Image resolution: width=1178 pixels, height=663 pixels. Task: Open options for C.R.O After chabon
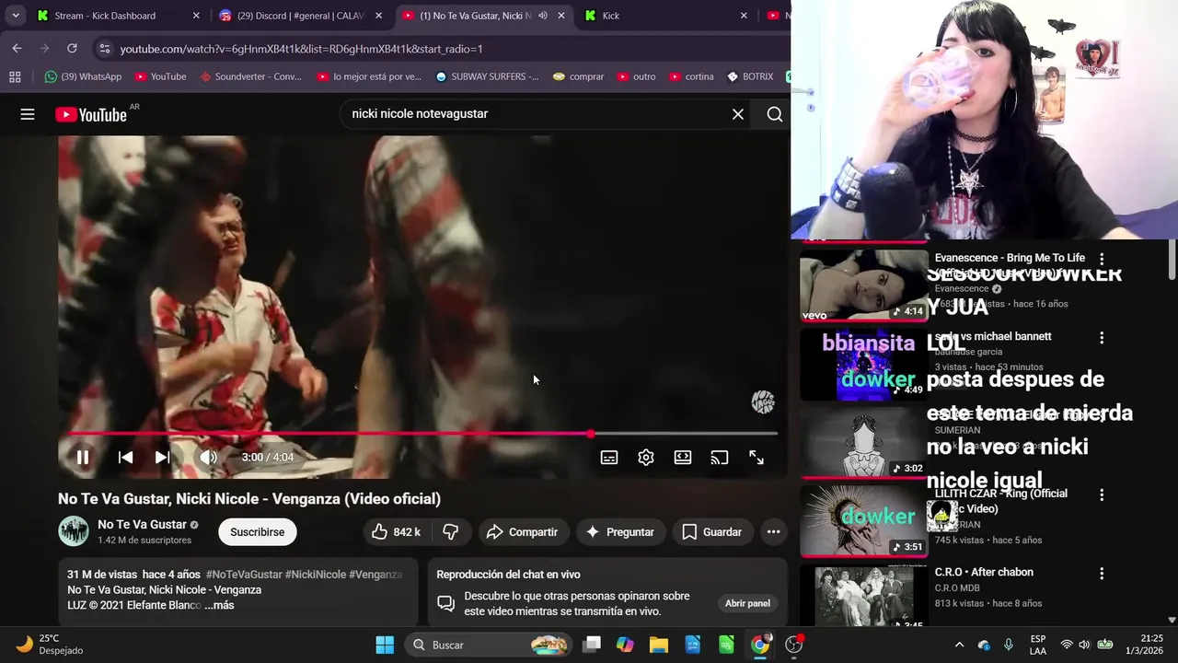coord(1102,574)
